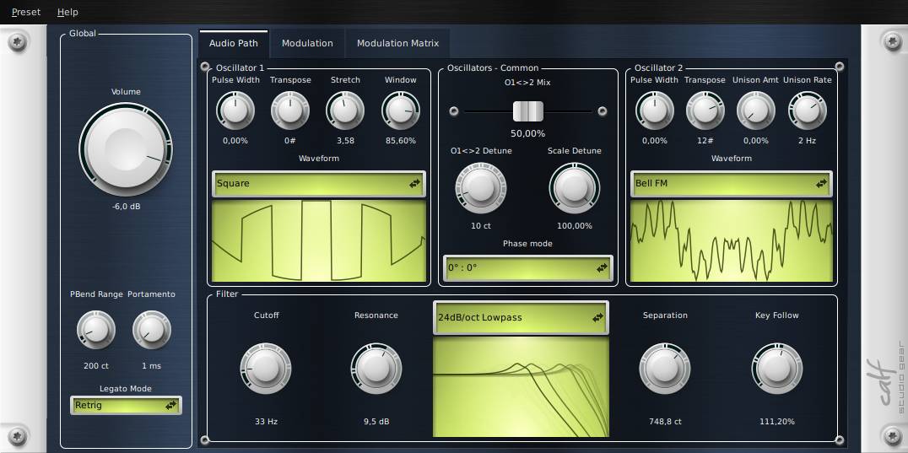Click Oscillator 2 Pulse Width knob
Image resolution: width=908 pixels, height=453 pixels.
(x=654, y=111)
